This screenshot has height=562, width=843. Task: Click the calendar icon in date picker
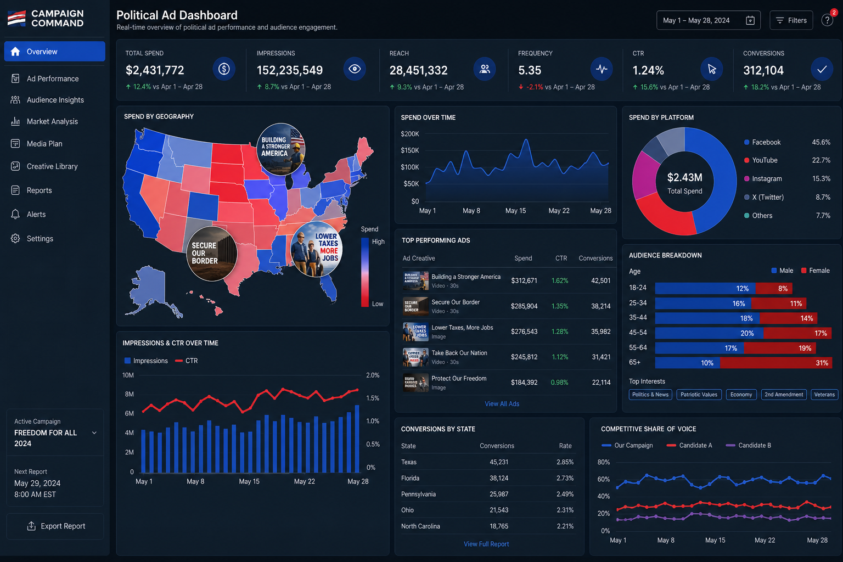coord(750,20)
